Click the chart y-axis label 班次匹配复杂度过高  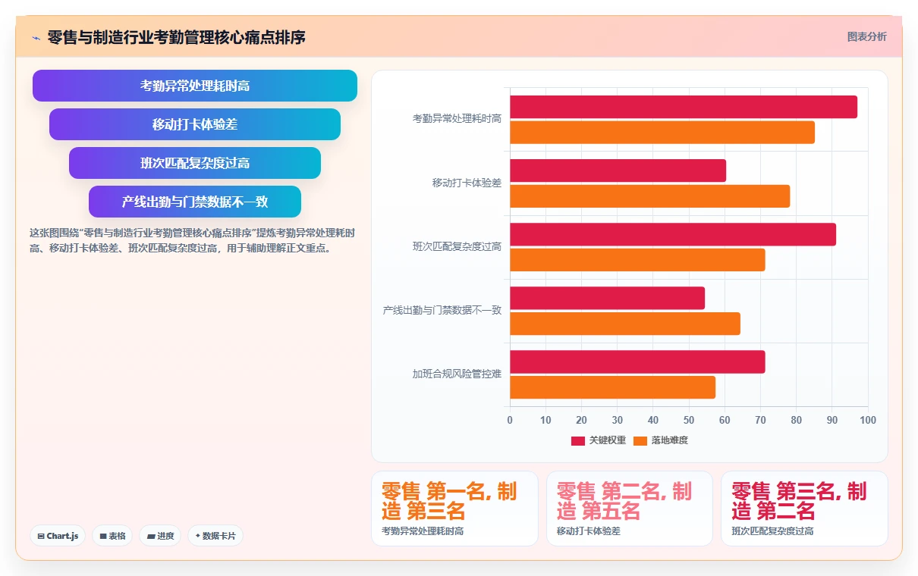[x=457, y=246]
